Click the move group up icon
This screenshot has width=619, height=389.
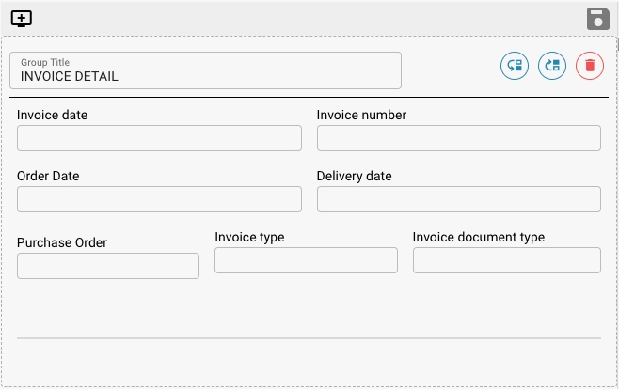552,66
